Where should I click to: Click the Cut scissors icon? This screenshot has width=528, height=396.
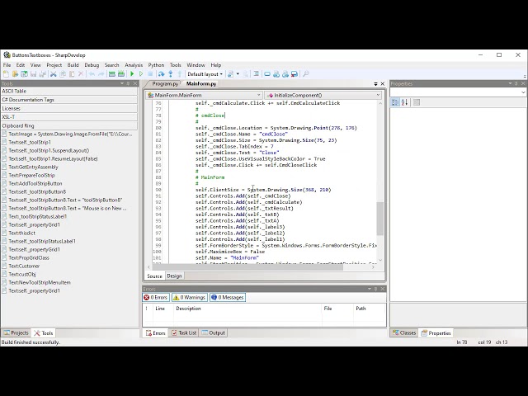[x=53, y=74]
